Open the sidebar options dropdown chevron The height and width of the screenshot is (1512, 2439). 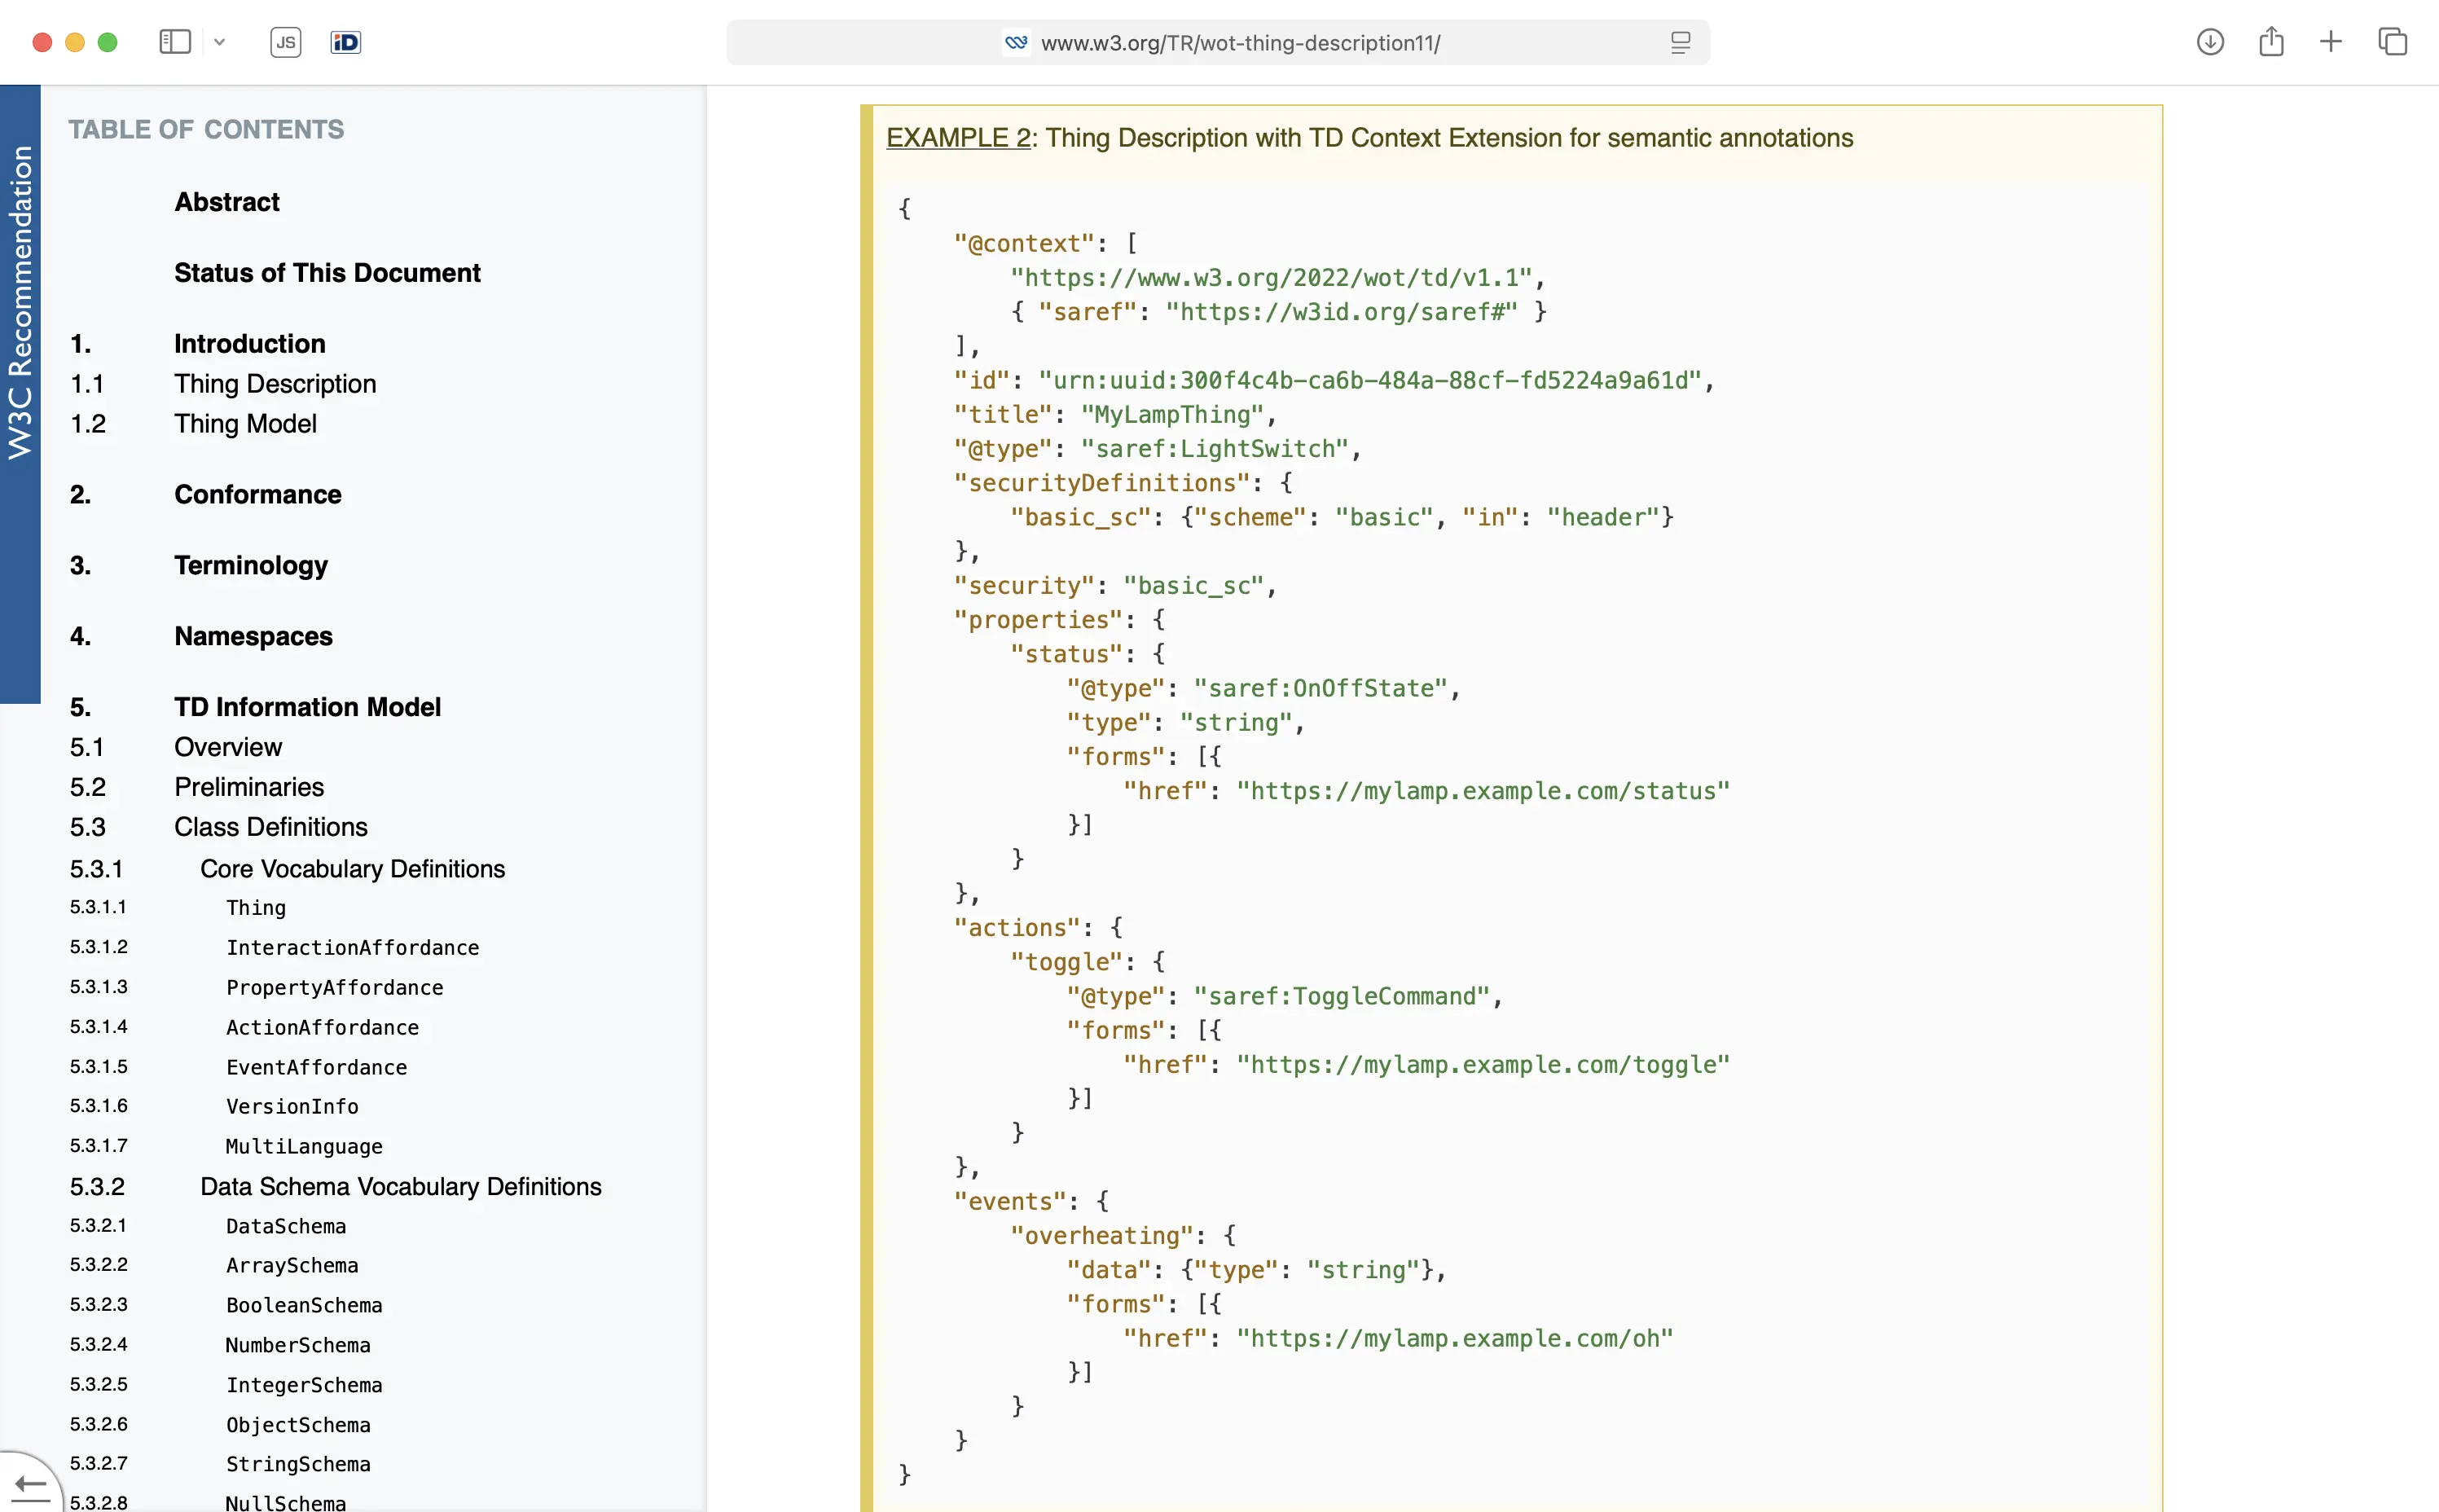(x=220, y=42)
